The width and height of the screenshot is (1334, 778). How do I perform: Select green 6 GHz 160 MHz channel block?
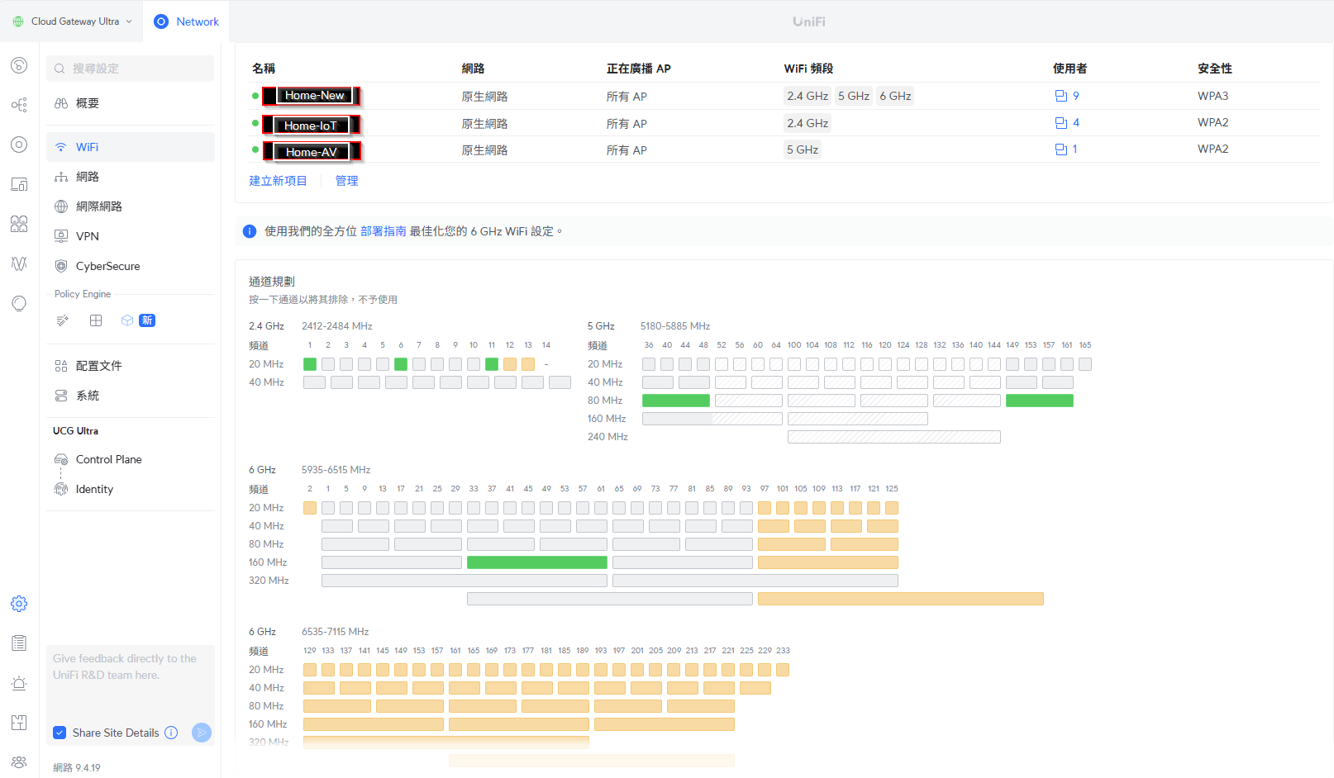537,562
